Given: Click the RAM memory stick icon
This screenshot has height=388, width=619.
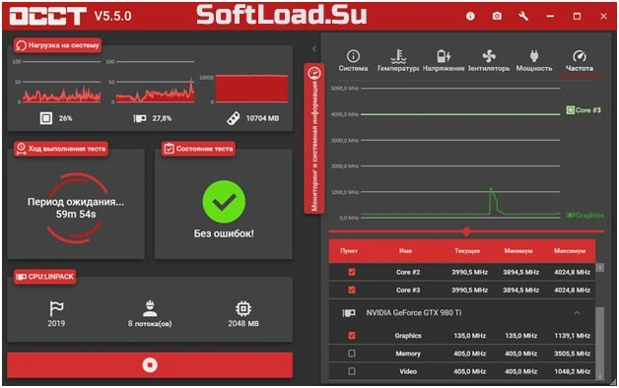Looking at the screenshot, I should point(233,118).
